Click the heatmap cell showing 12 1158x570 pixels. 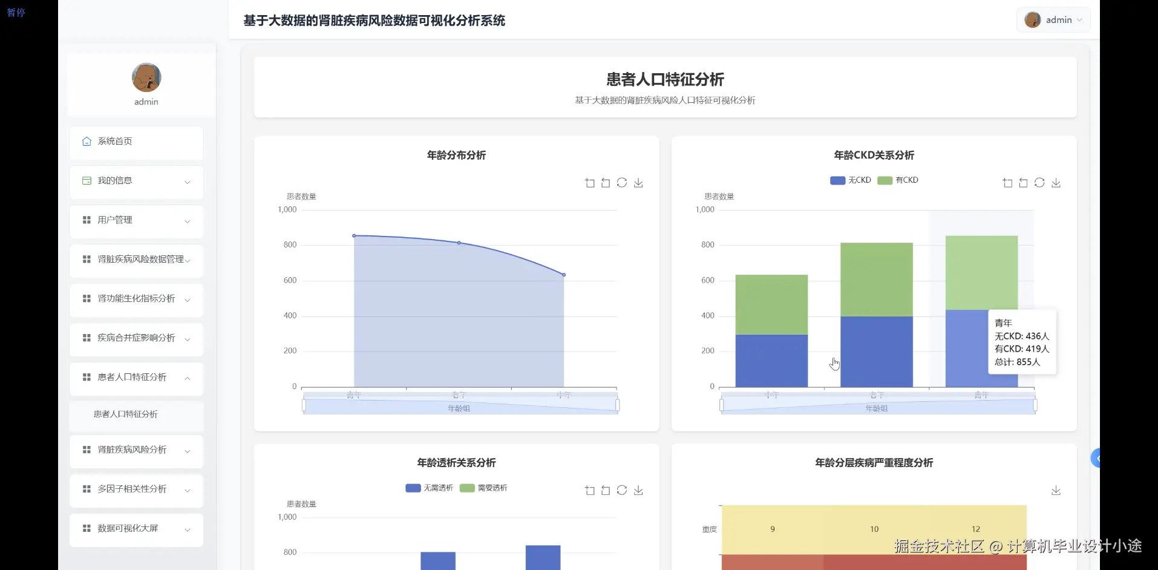click(x=976, y=529)
